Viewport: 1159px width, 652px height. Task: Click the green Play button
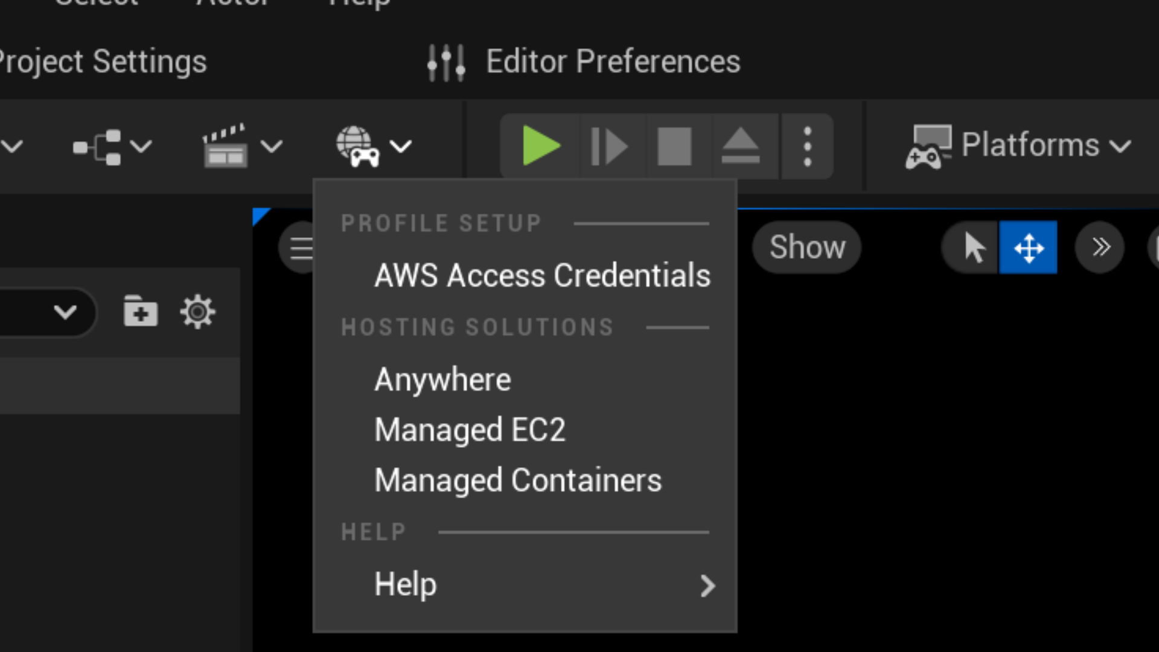click(540, 145)
